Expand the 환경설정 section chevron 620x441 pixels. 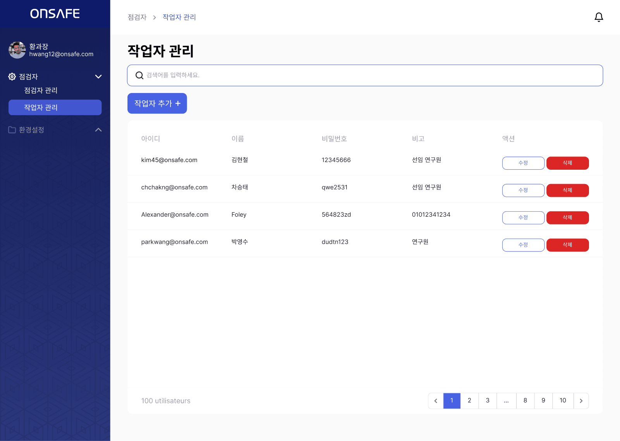[98, 130]
